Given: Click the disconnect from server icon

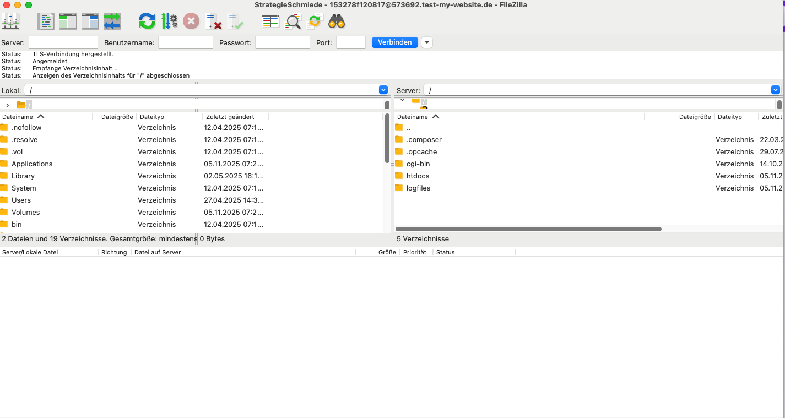Looking at the screenshot, I should 213,21.
